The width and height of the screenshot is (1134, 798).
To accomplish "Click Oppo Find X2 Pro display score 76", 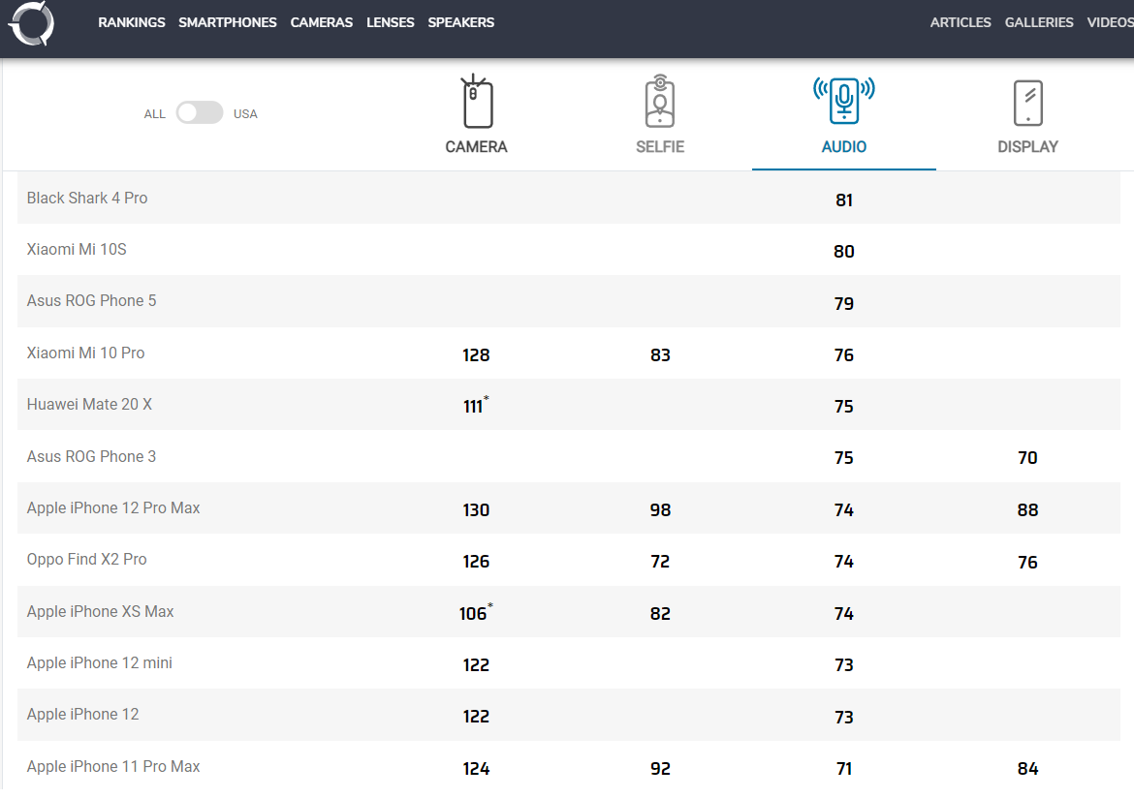I will pyautogui.click(x=1027, y=563).
